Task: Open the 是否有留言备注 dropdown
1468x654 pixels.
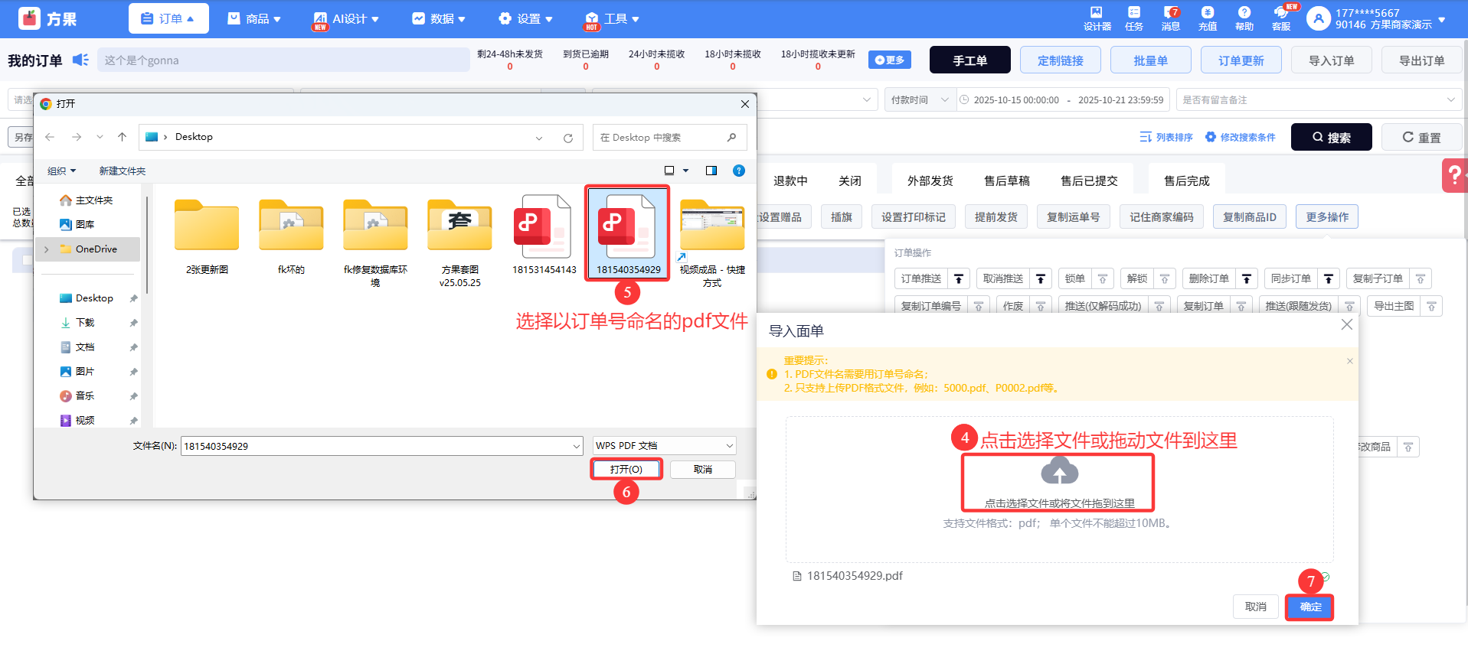Action: 1319,100
